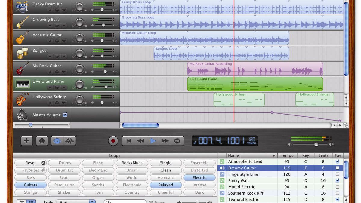Click the pan knob on Hollywood Strings track
Viewport: 361px width, 203px height.
point(79,100)
